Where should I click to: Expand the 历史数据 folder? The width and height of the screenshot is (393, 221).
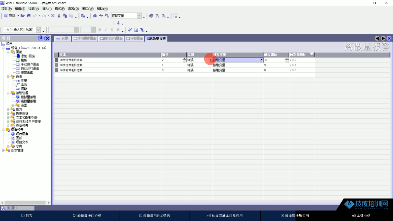(8, 114)
